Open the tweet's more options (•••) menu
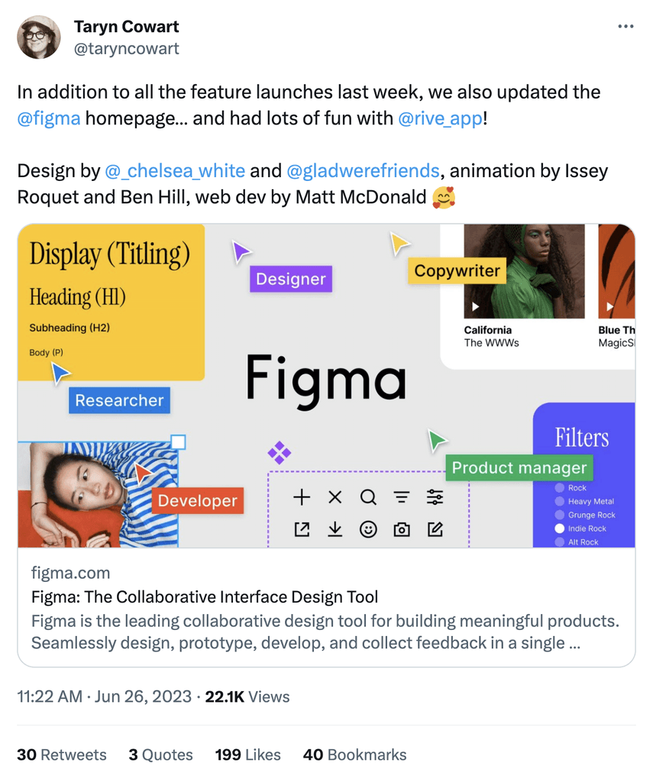This screenshot has width=653, height=782. pyautogui.click(x=626, y=25)
